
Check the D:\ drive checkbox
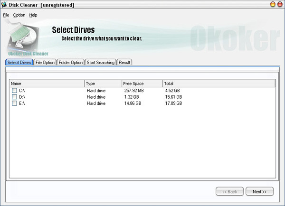pos(14,97)
